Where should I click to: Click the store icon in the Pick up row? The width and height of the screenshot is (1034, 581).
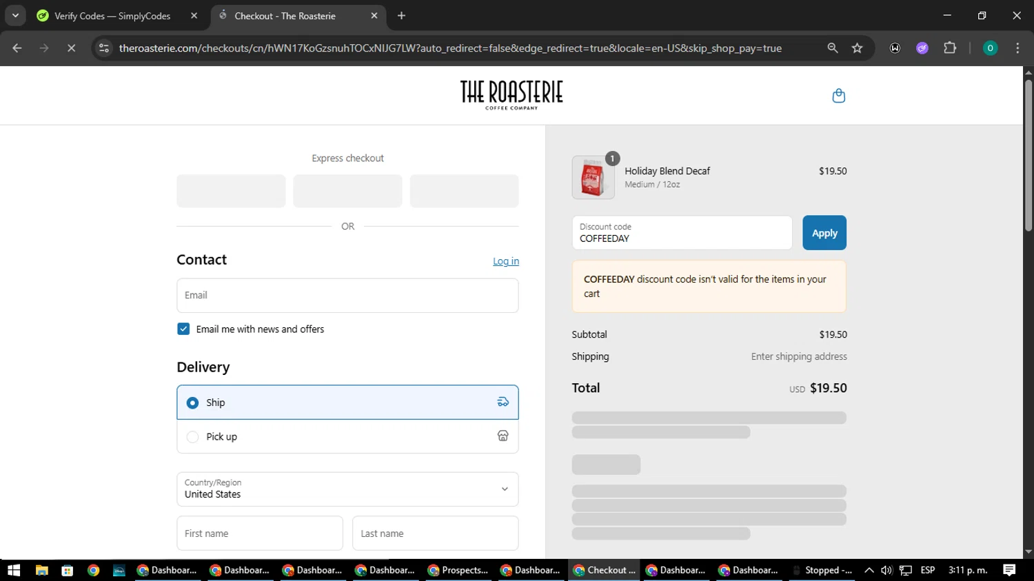[503, 436]
